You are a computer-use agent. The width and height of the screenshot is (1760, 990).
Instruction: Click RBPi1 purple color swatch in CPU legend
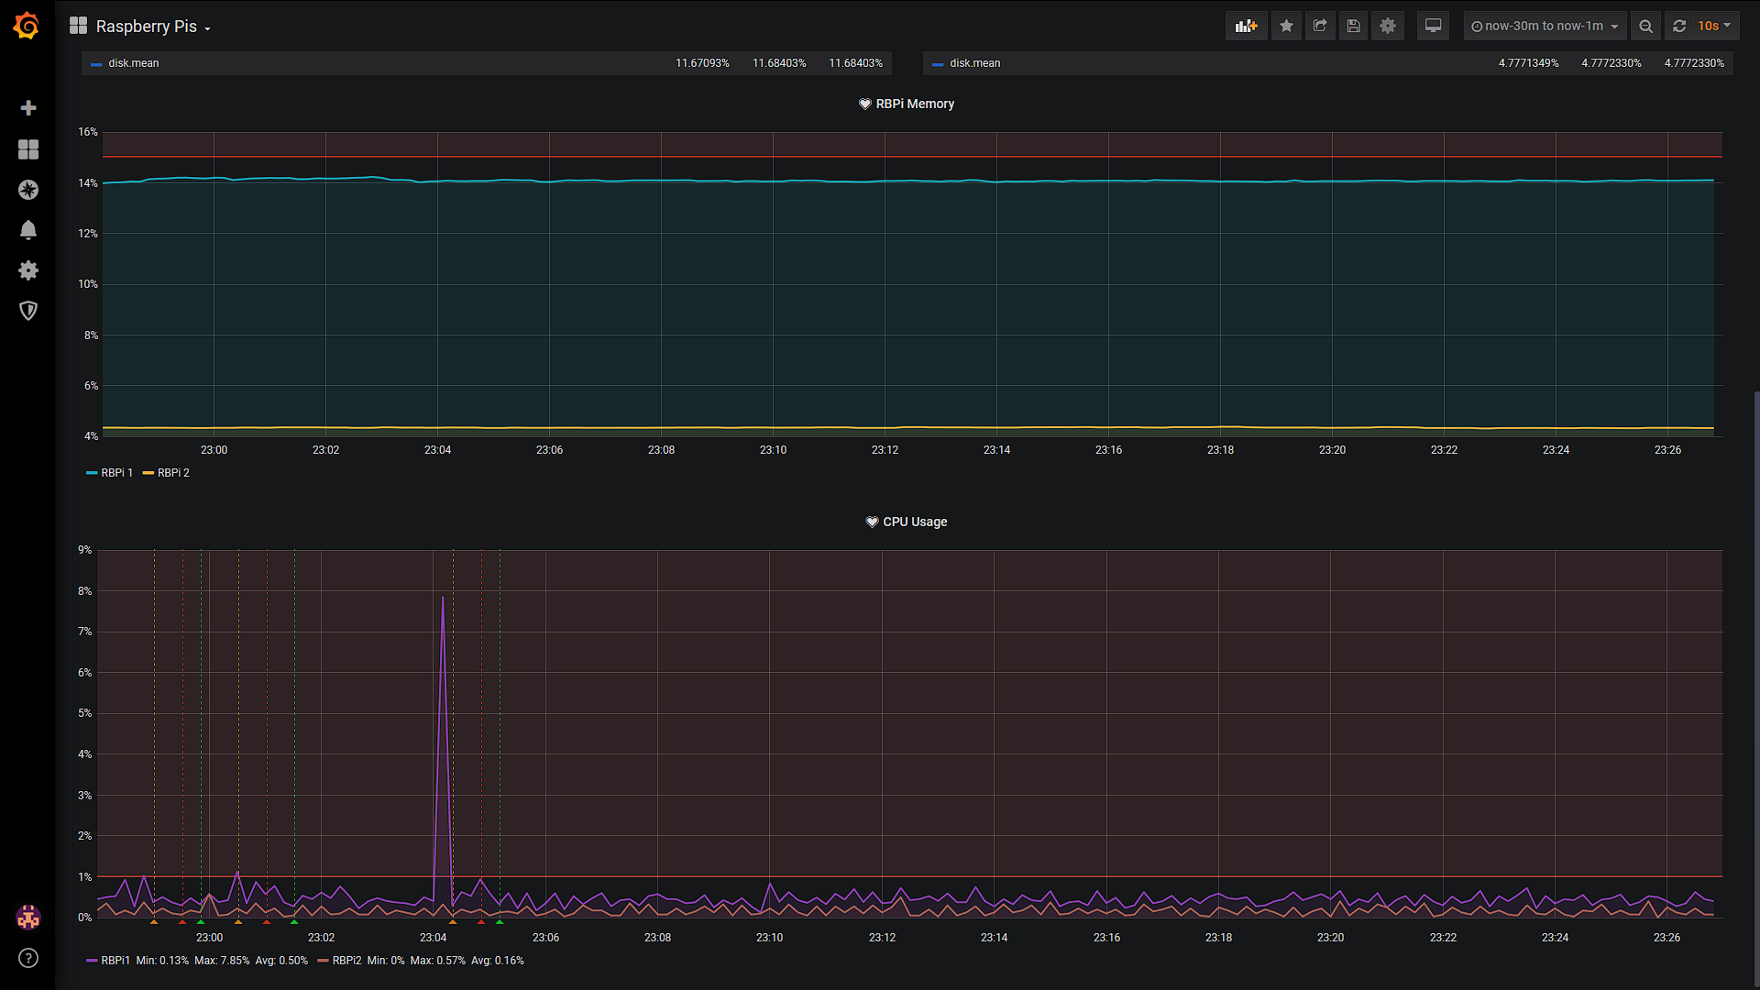pos(92,961)
